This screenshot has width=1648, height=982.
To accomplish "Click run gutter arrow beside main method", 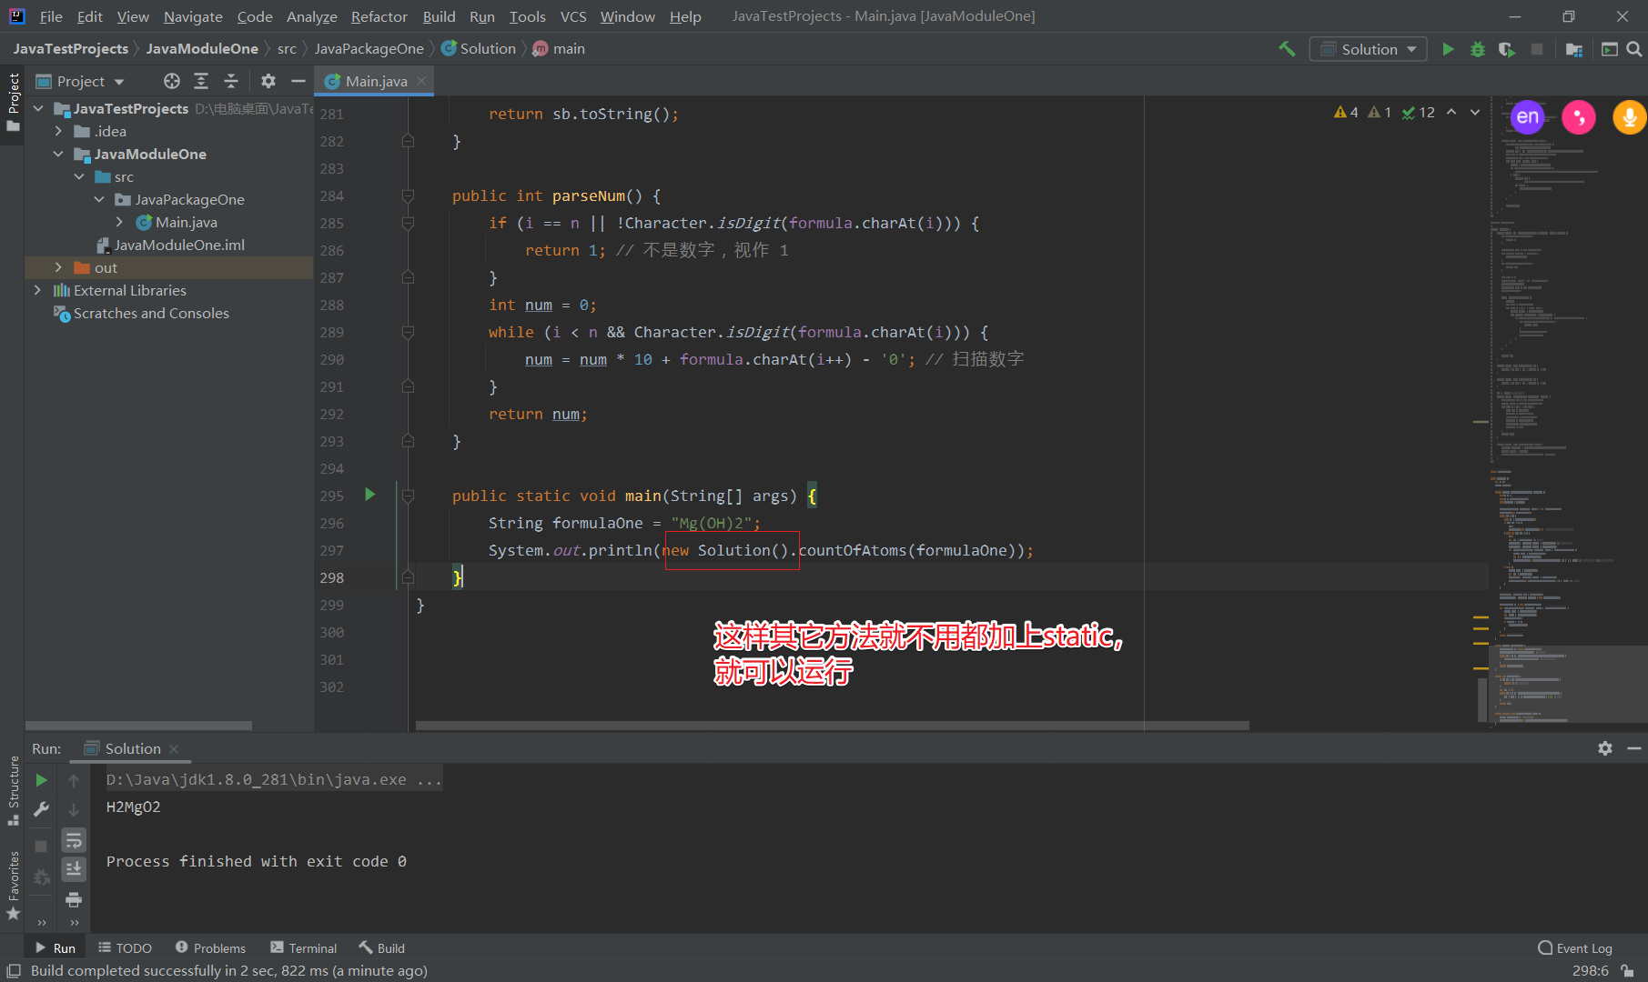I will 369,495.
